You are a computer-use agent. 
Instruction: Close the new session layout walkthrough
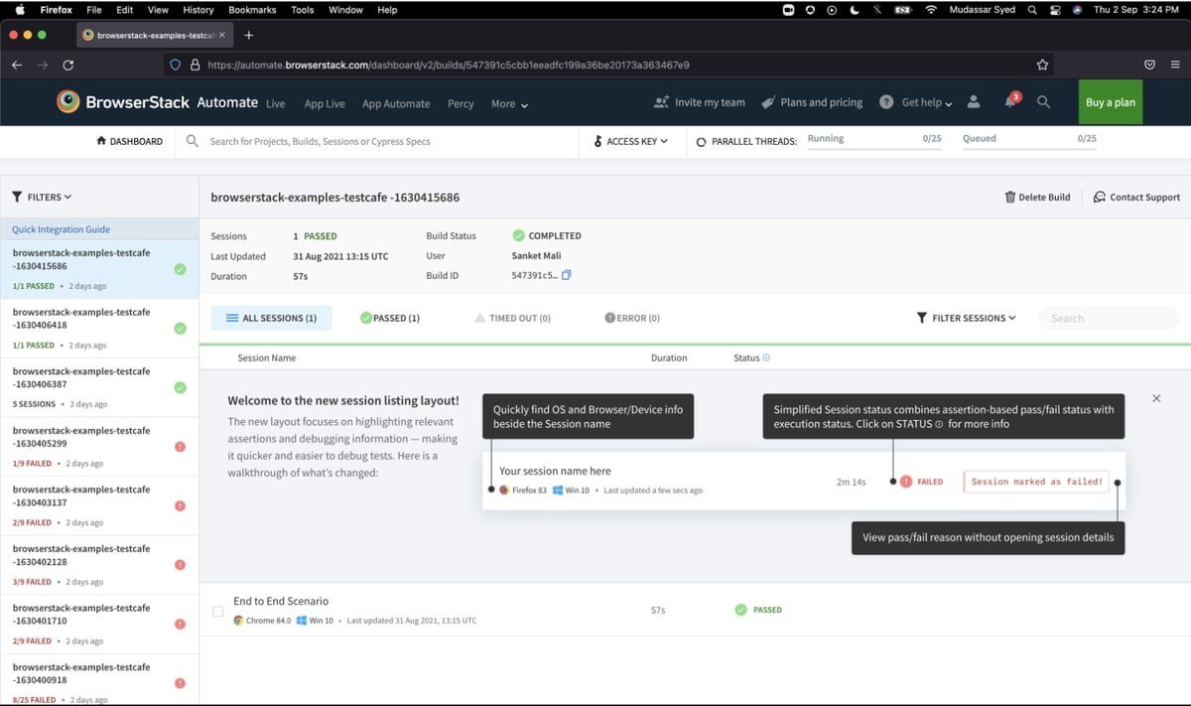pyautogui.click(x=1156, y=398)
